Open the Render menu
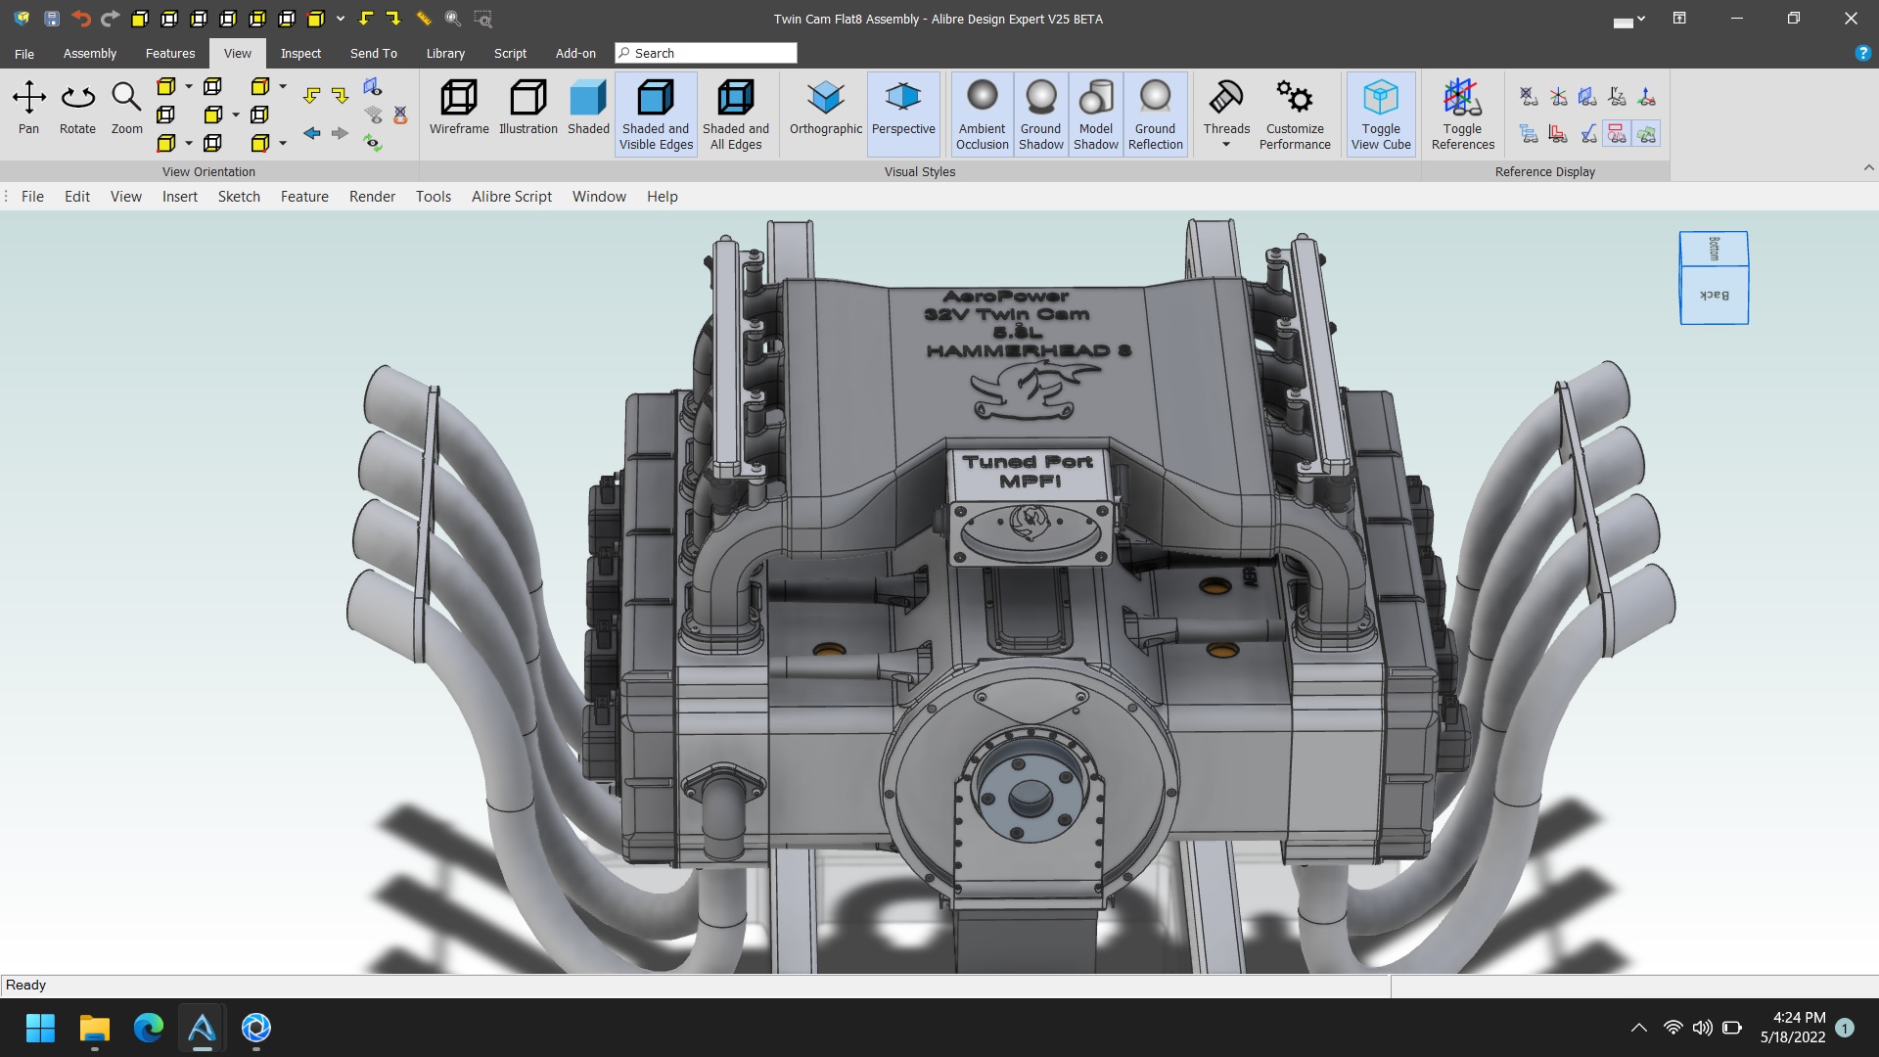Image resolution: width=1879 pixels, height=1057 pixels. (372, 197)
